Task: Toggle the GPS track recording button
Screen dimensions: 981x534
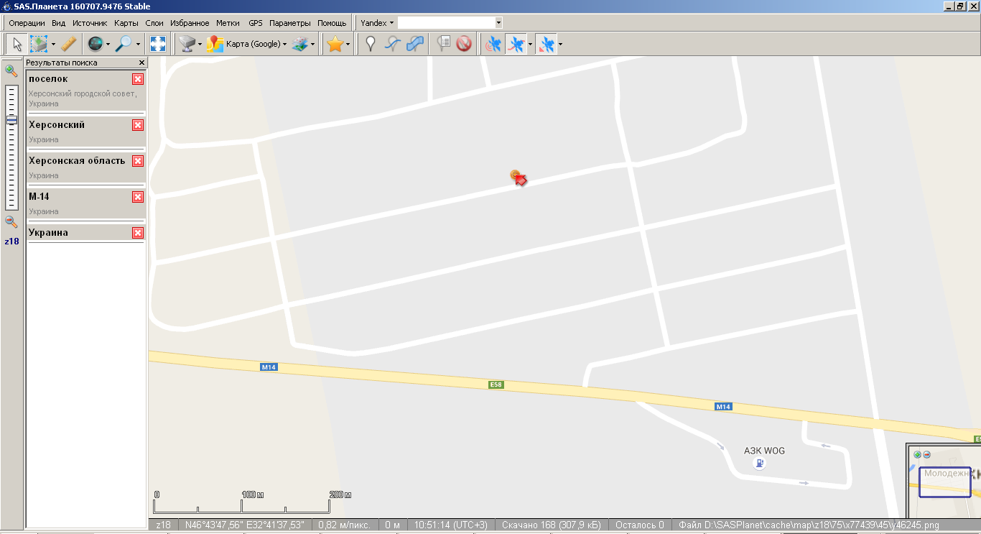Action: pos(516,45)
